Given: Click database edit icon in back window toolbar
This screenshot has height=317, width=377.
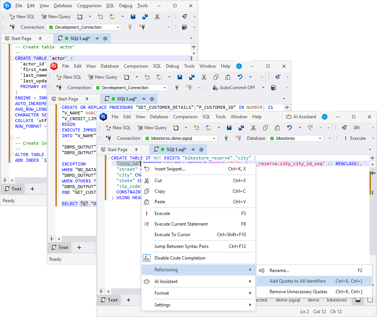Looking at the screenshot, I should tap(184, 27).
